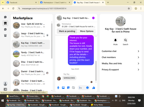Open the Chats icon in the sidebar
Screen dimensions: 144x107
tap(5, 17)
